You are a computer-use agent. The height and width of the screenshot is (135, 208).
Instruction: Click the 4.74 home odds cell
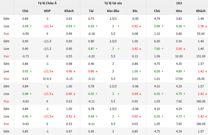tap(157, 19)
